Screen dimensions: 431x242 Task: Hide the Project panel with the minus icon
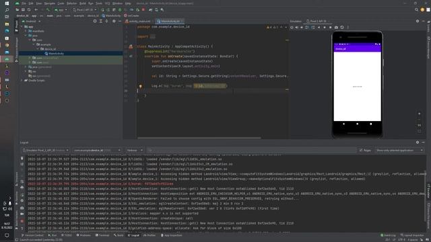[120, 21]
